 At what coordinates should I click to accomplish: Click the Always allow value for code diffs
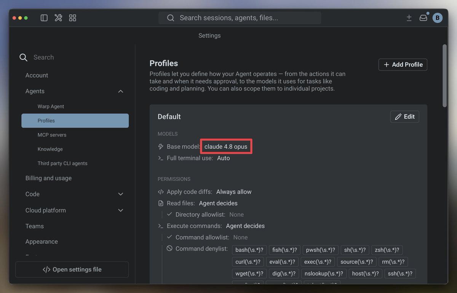pyautogui.click(x=234, y=192)
